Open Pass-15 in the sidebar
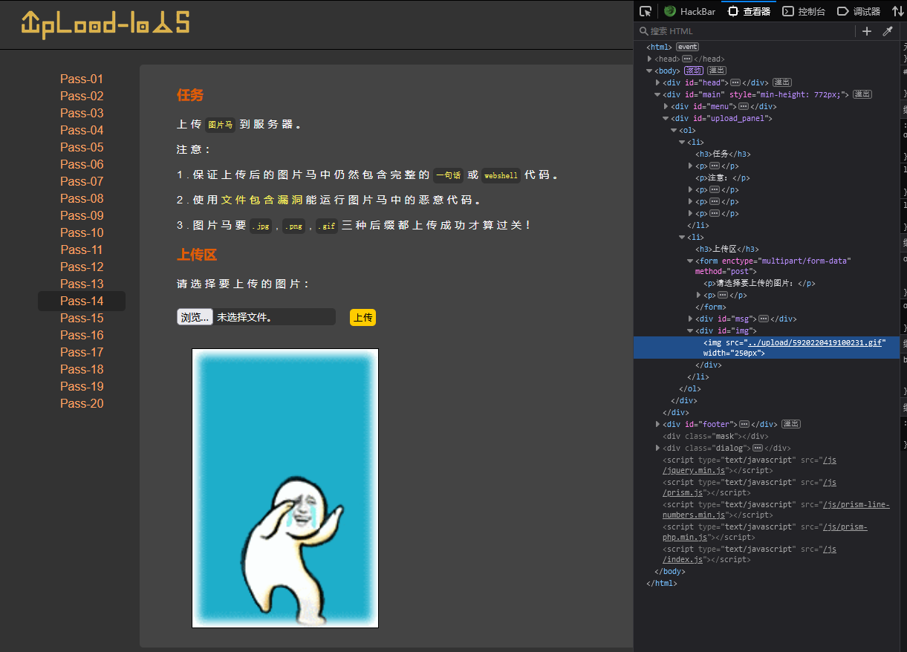Image resolution: width=907 pixels, height=652 pixels. tap(82, 318)
